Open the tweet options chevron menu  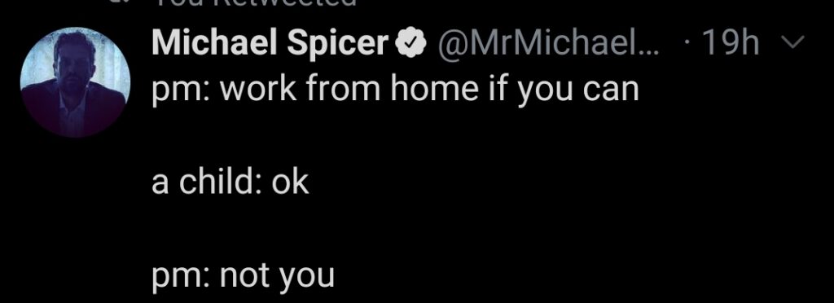(793, 44)
